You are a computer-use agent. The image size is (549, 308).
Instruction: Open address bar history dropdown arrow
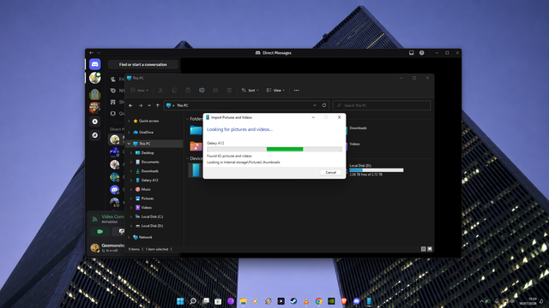(x=315, y=105)
